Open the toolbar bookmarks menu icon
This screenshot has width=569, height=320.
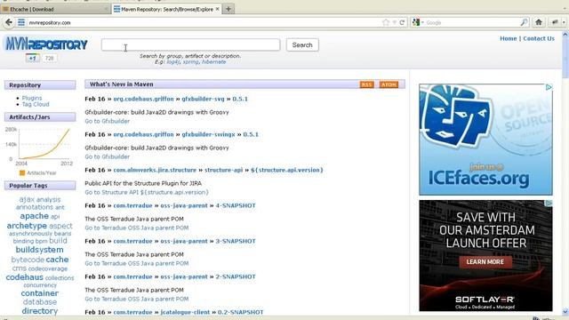(x=555, y=22)
